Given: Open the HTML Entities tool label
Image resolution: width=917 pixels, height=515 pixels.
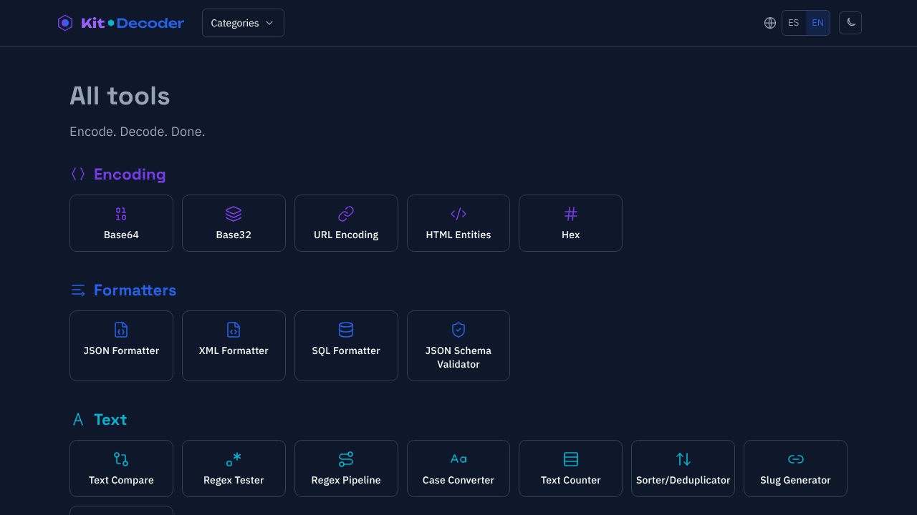Looking at the screenshot, I should [x=458, y=235].
